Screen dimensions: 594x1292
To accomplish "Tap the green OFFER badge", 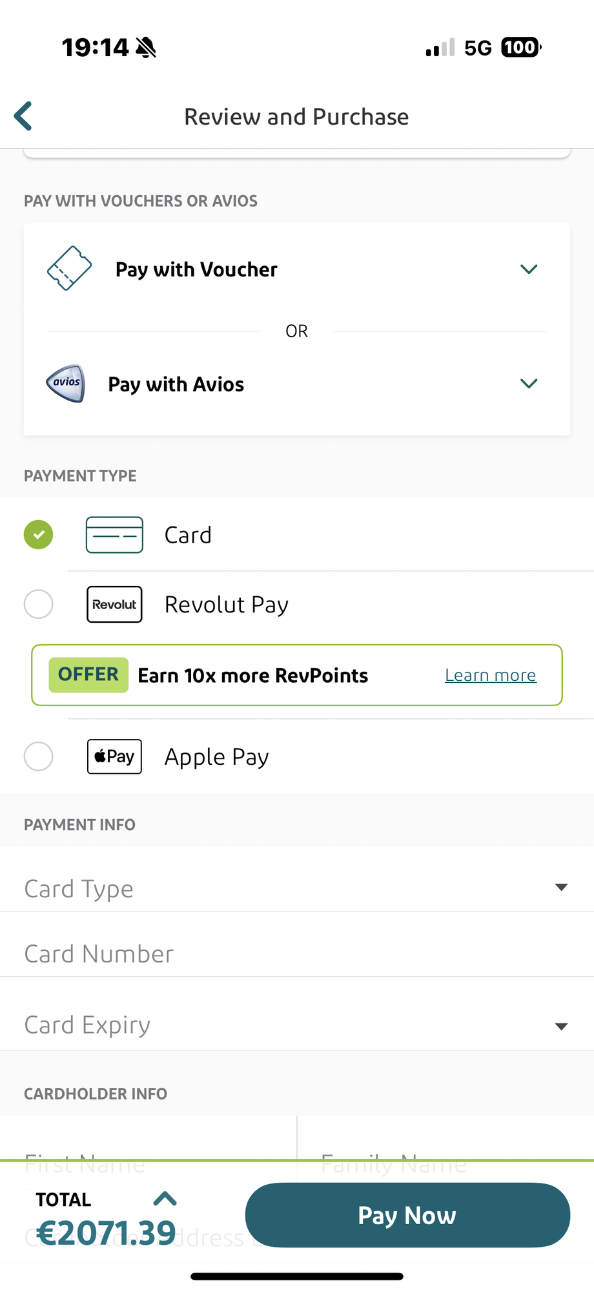I will [88, 674].
